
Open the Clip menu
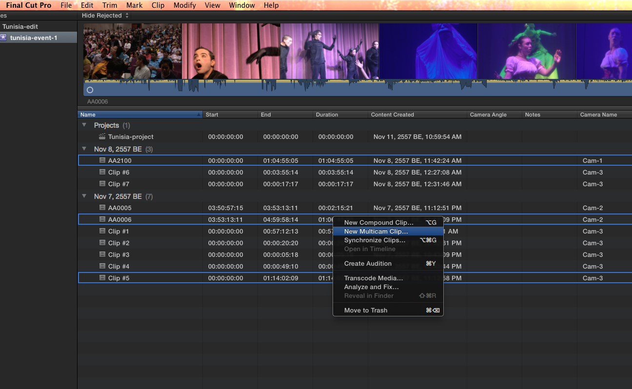point(158,5)
